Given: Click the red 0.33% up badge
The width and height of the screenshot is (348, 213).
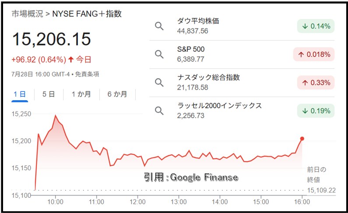Looking at the screenshot, I should (x=316, y=83).
